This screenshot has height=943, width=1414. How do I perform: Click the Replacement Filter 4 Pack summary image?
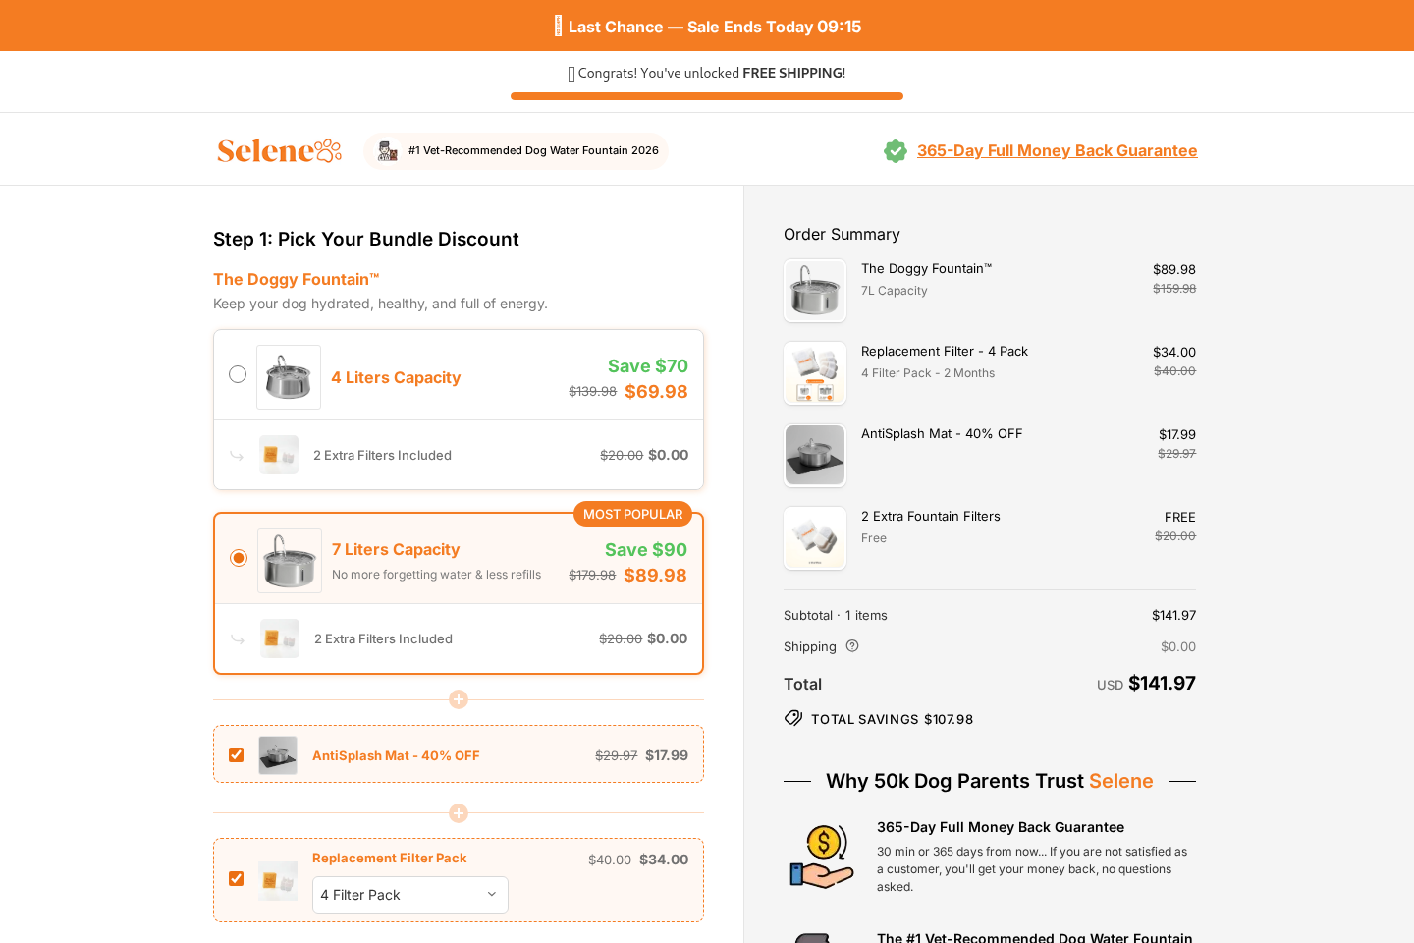tap(815, 373)
